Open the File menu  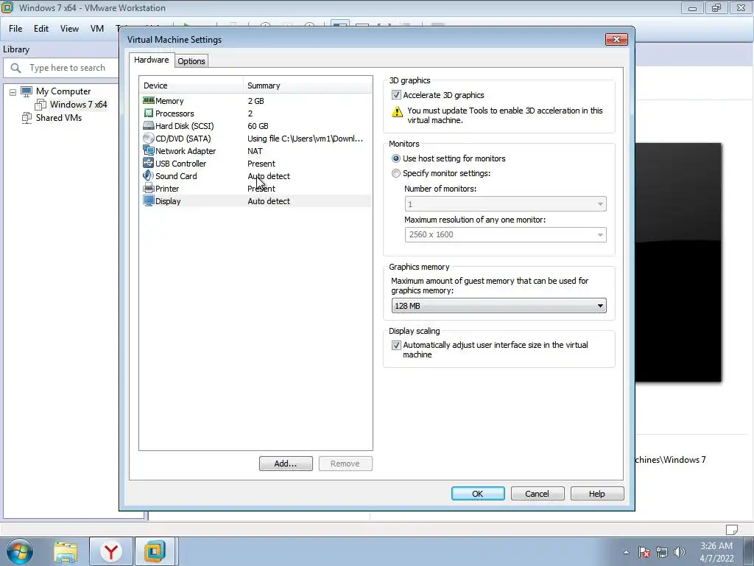(15, 29)
